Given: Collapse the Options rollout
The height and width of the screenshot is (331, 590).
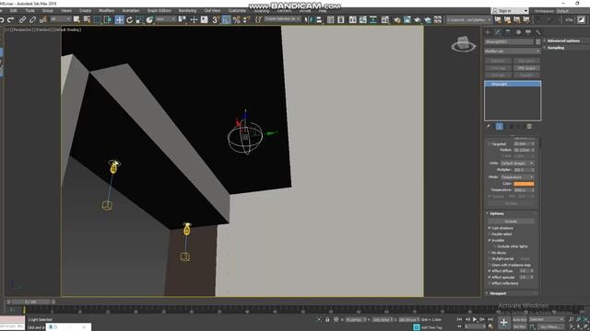Looking at the screenshot, I should [496, 213].
